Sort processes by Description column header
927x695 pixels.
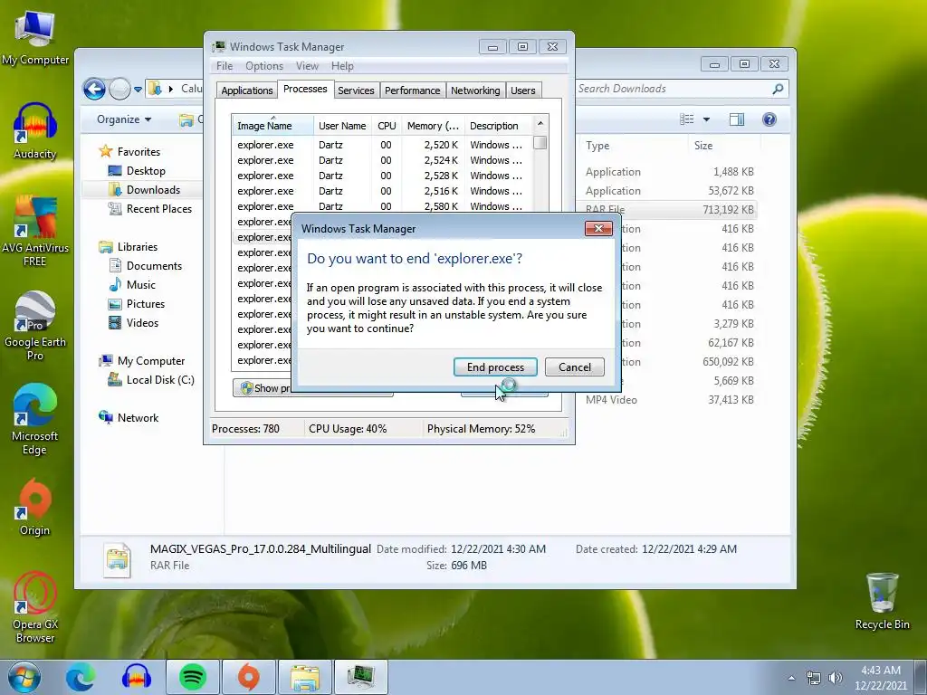coord(499,125)
